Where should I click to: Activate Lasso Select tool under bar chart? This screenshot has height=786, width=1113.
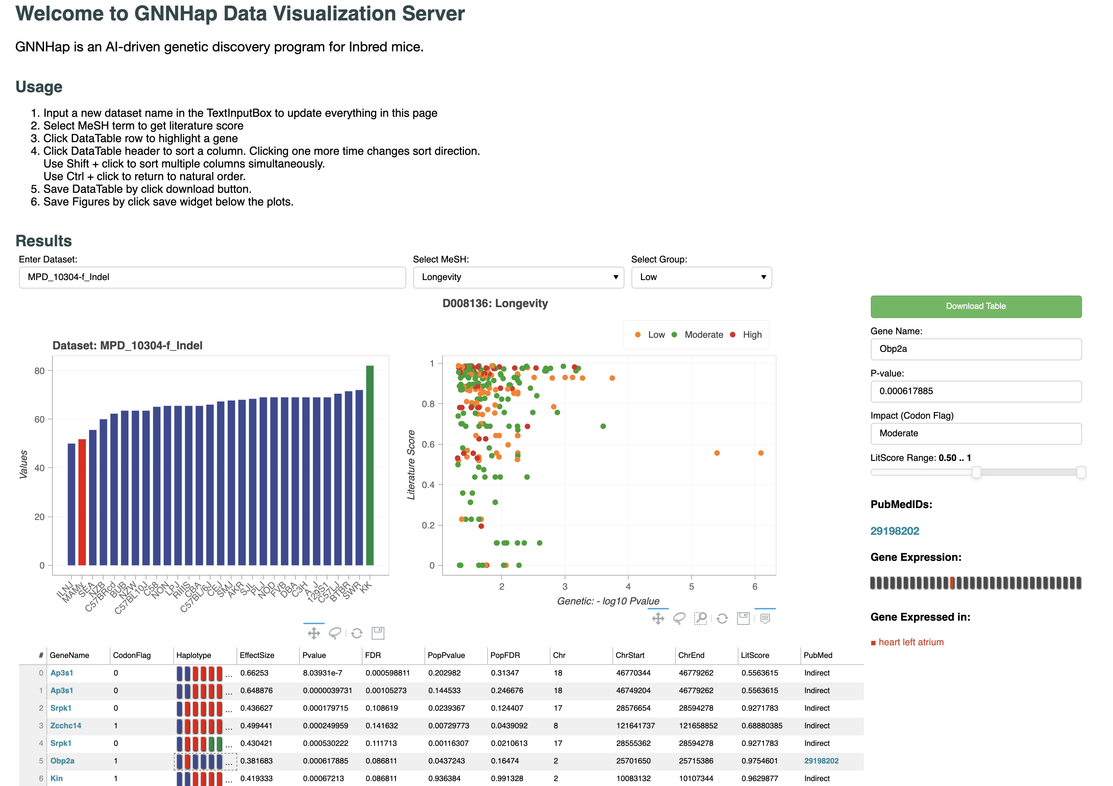coord(335,633)
